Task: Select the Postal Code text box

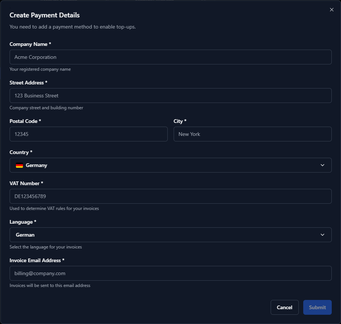Action: [x=88, y=134]
